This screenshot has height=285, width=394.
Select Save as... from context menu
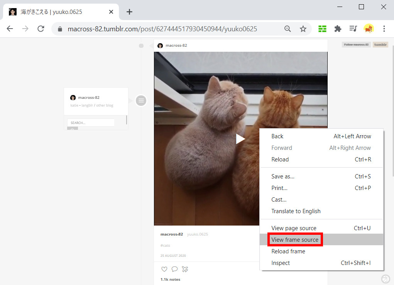pos(283,176)
